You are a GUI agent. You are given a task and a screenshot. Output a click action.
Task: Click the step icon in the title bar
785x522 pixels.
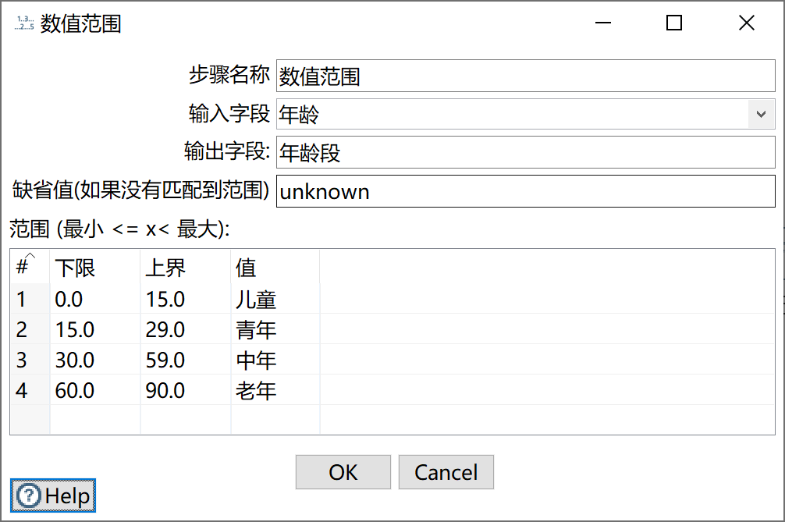23,24
